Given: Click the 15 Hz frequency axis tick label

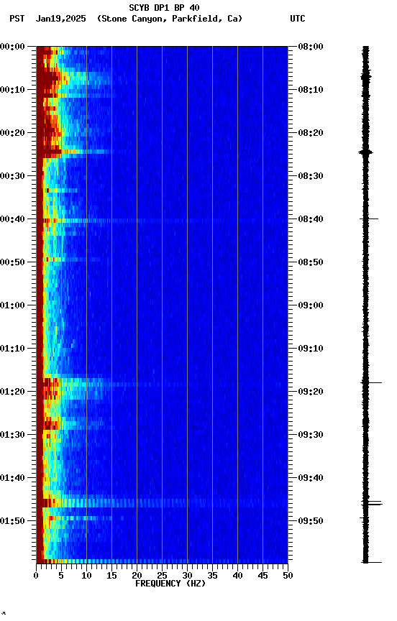Looking at the screenshot, I should [111, 576].
